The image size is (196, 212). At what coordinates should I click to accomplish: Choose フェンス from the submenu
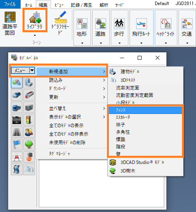[145, 110]
